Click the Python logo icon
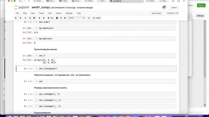 coord(164,7)
